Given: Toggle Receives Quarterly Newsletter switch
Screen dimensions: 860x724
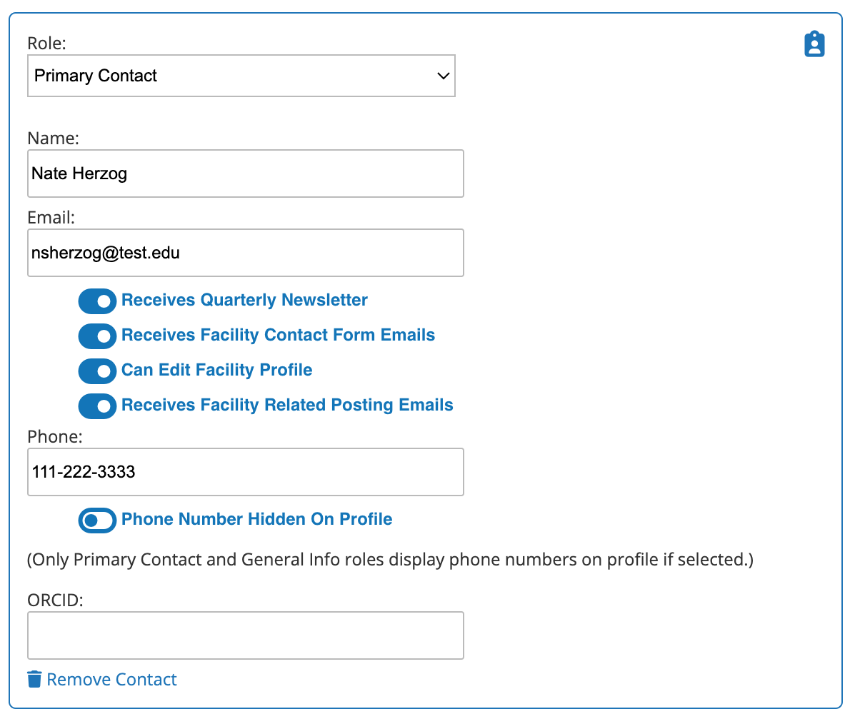Looking at the screenshot, I should pyautogui.click(x=97, y=301).
